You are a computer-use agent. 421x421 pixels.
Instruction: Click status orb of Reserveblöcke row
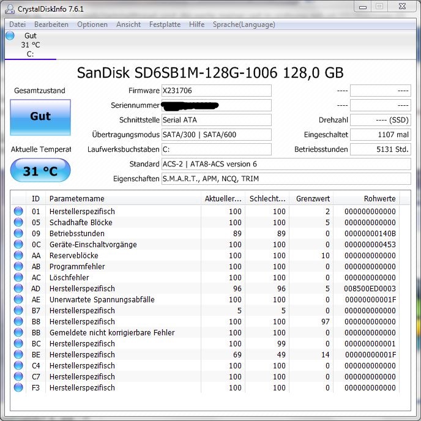(18, 255)
